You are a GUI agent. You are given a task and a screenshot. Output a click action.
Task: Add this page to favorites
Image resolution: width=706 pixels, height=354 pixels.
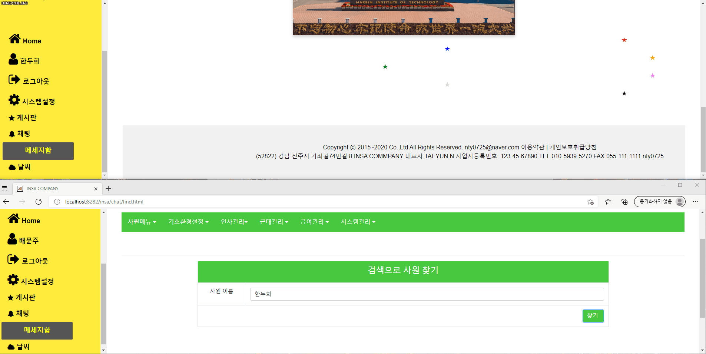(590, 202)
